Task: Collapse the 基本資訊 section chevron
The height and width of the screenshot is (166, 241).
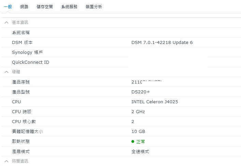Action: pyautogui.click(x=6, y=22)
